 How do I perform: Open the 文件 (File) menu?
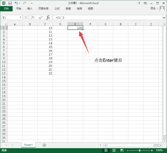(x=6, y=9)
